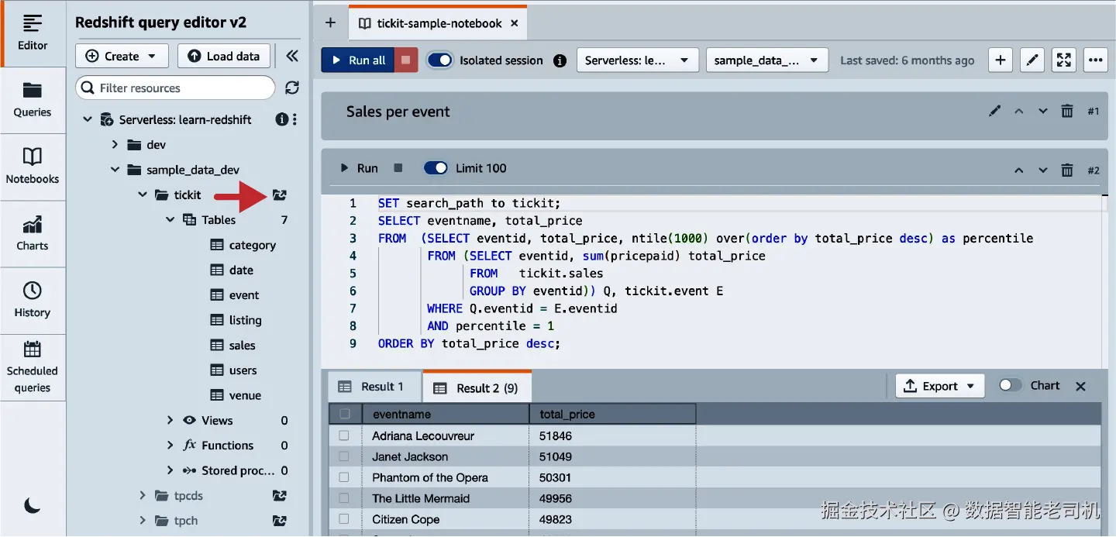Open info for Serverless: learn-redshift
The width and height of the screenshot is (1116, 537).
pyautogui.click(x=282, y=119)
